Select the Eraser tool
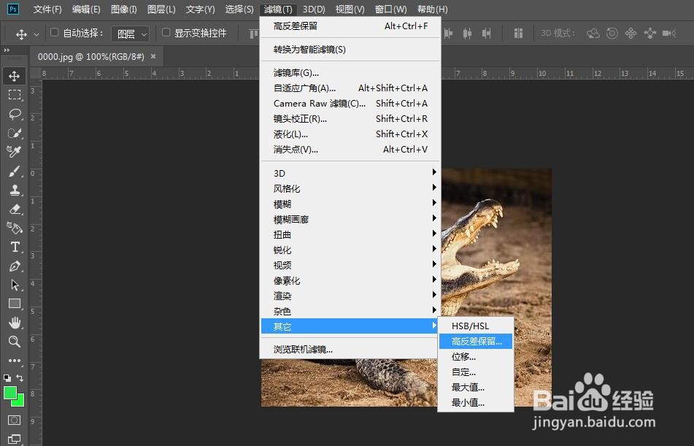Viewport: 694px width, 446px height. click(x=16, y=209)
